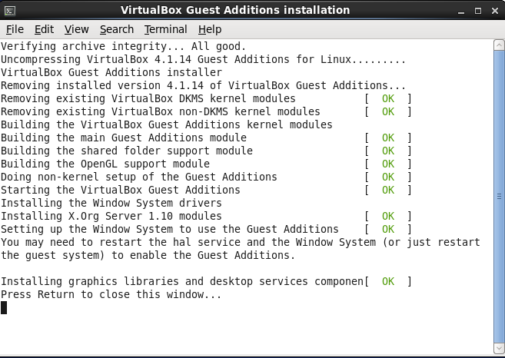Click 'Removing existing VirtualBox DKMS kernel modules' text
Image resolution: width=505 pixels, height=358 pixels.
click(148, 98)
